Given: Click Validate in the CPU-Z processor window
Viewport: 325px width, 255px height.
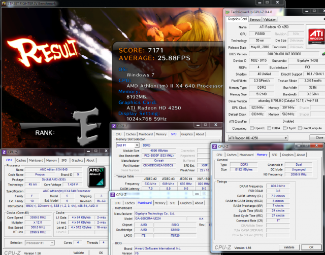Looking at the screenshot, I should [79, 253].
